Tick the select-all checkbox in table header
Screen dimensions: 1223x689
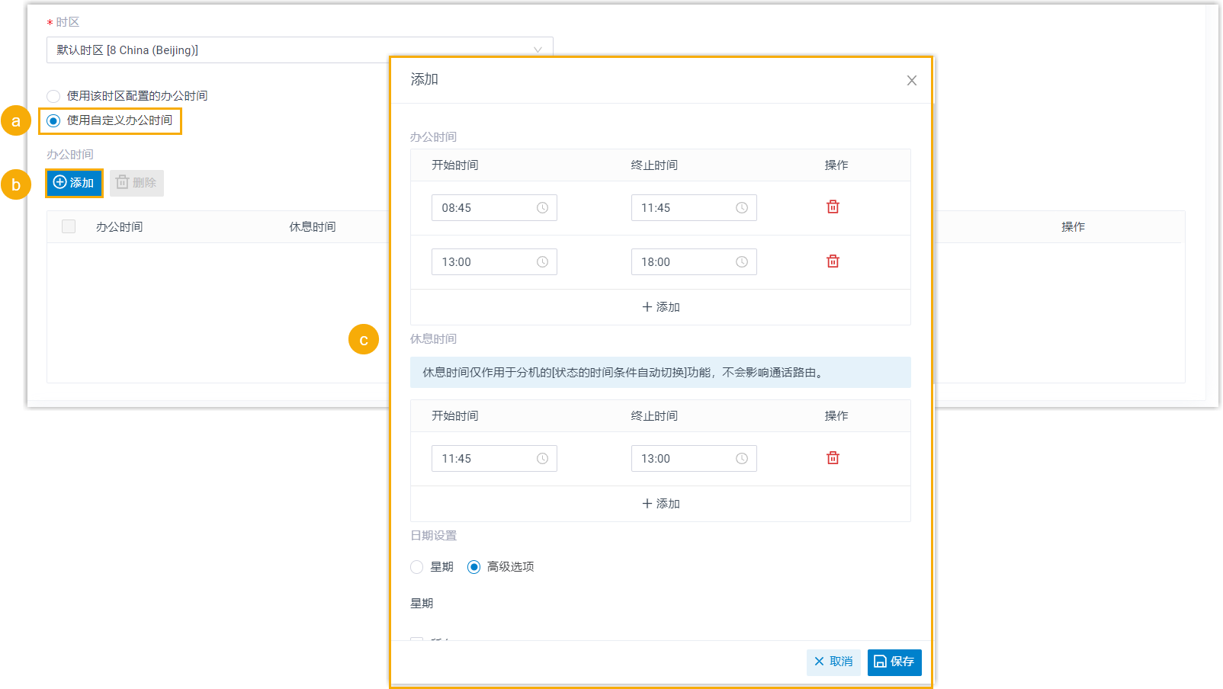[69, 226]
